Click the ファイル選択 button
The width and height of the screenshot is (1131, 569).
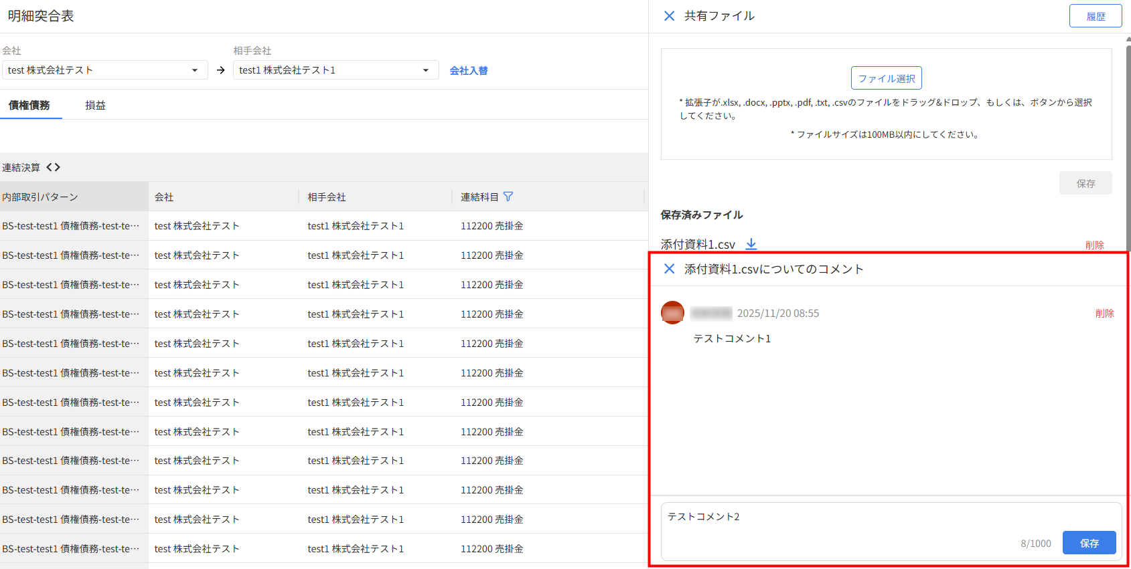coord(886,78)
